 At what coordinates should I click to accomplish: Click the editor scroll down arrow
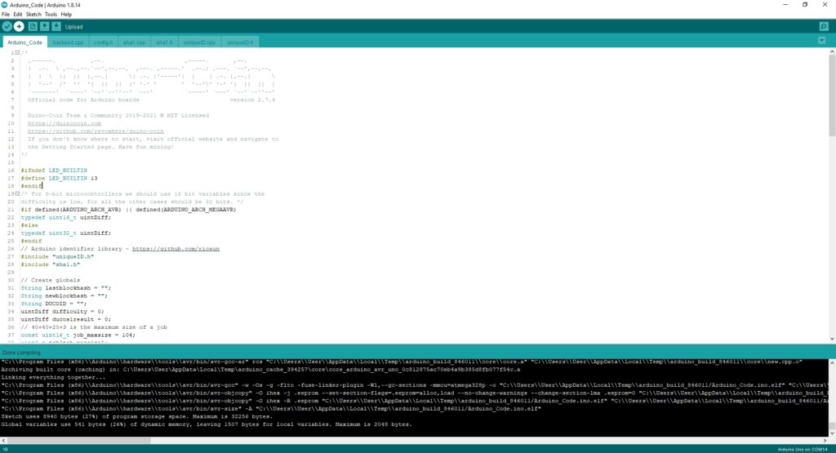[x=832, y=339]
